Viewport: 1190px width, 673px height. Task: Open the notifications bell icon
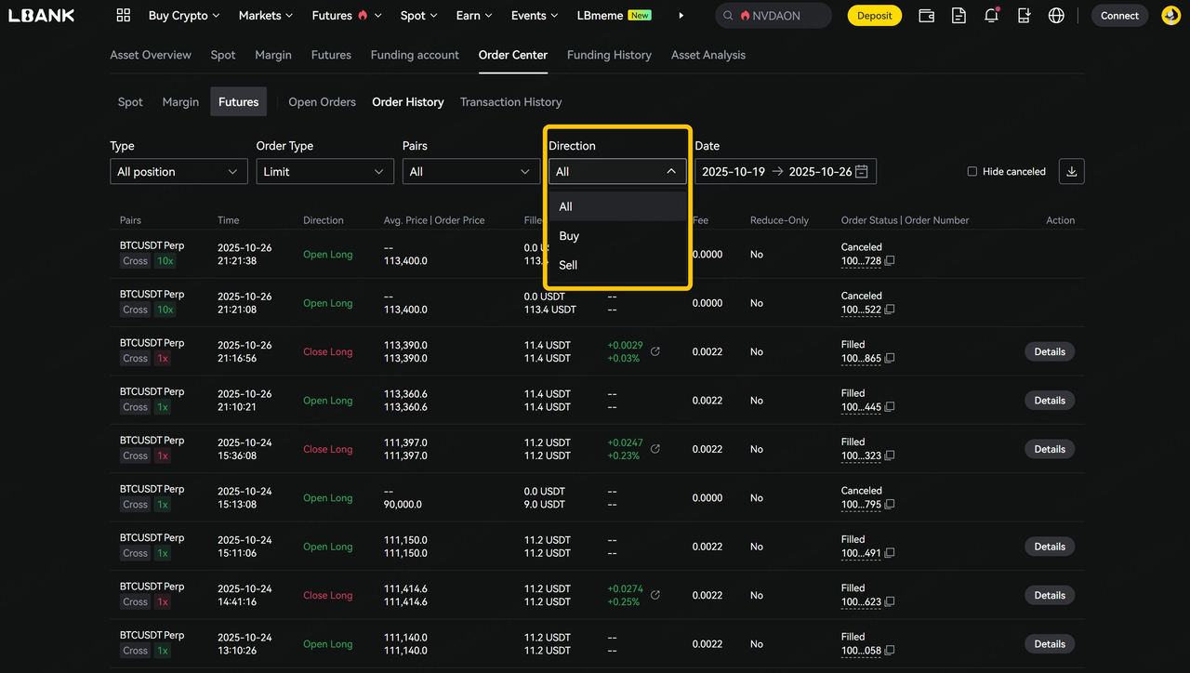point(991,16)
